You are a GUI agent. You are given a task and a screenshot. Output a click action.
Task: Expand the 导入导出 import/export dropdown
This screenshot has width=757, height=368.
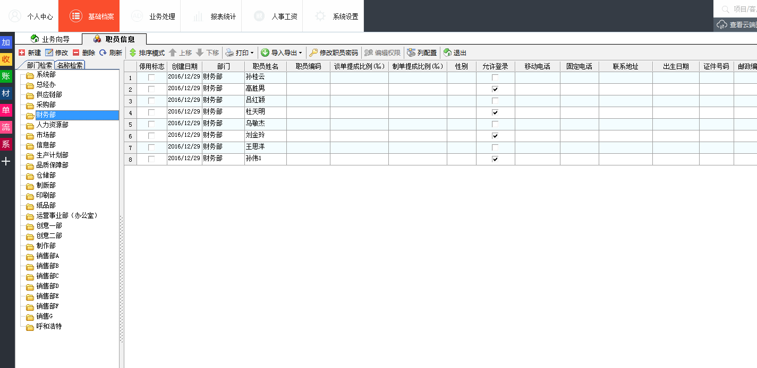(x=300, y=52)
